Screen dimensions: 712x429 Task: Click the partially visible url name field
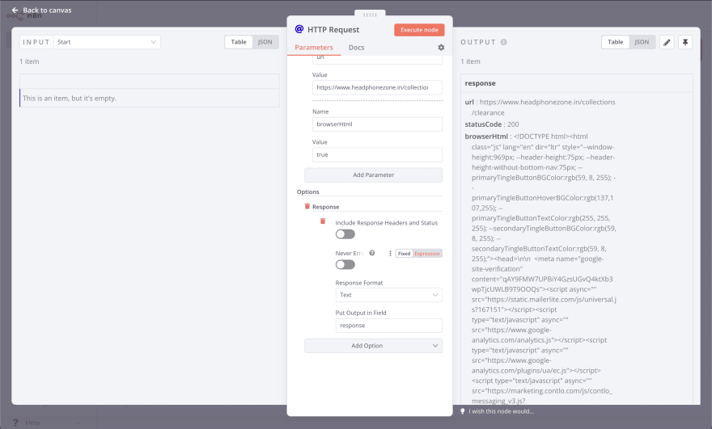click(377, 60)
